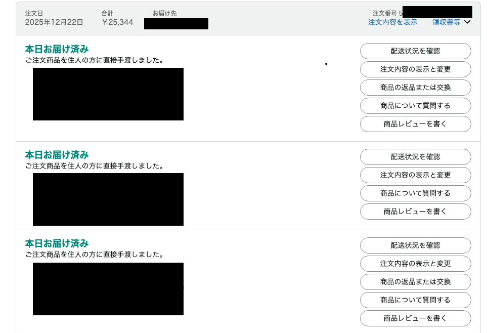Image resolution: width=487 pixels, height=333 pixels.
Task: Select 商品の返品または交換 for the first item
Action: [415, 88]
